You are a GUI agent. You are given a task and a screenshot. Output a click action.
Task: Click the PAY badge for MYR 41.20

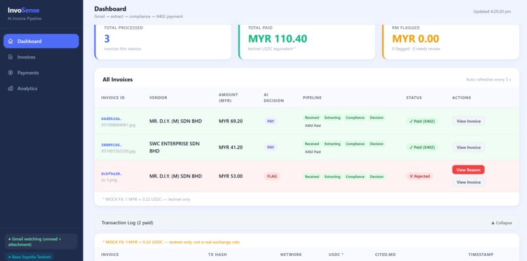pyautogui.click(x=271, y=147)
